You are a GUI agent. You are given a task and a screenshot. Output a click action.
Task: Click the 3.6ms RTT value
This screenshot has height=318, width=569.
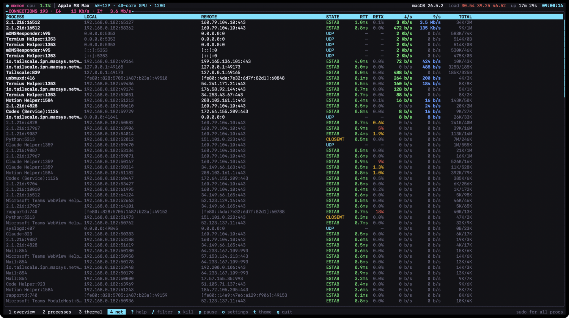coord(361,290)
